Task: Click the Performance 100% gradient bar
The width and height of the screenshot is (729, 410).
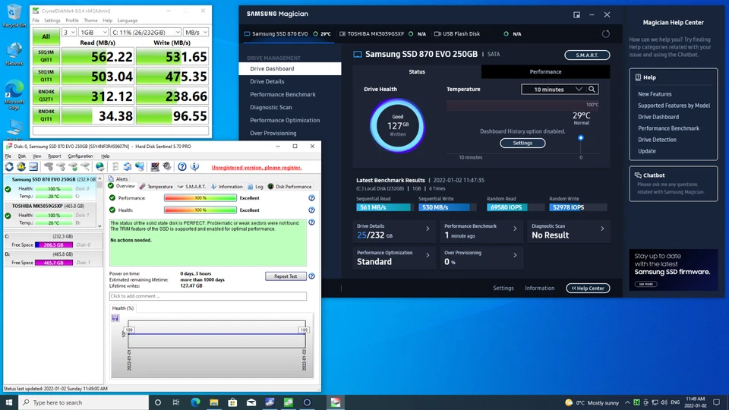Action: [x=200, y=198]
